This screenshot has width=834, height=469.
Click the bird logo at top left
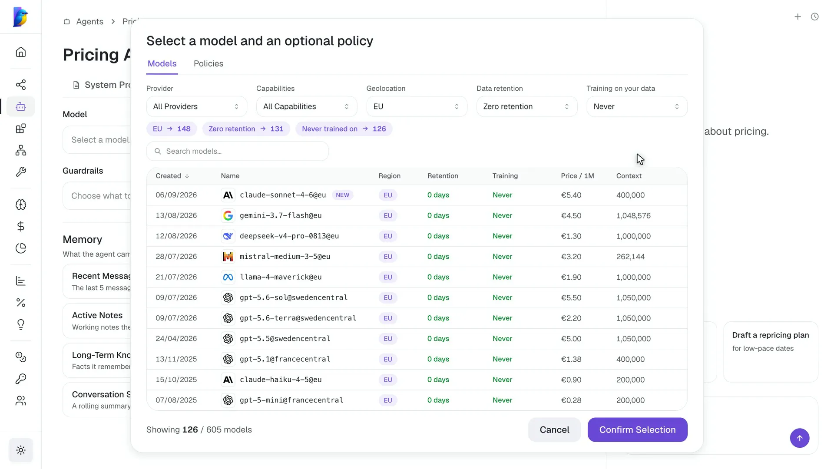pos(20,17)
